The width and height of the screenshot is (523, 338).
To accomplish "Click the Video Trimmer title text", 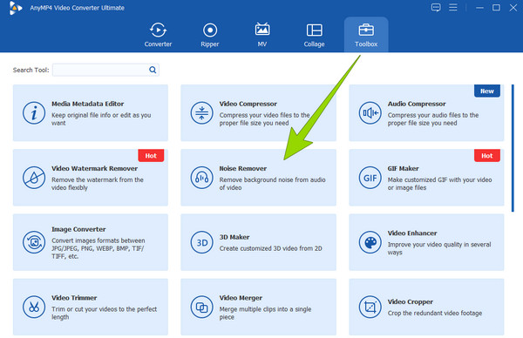I will point(74,298).
